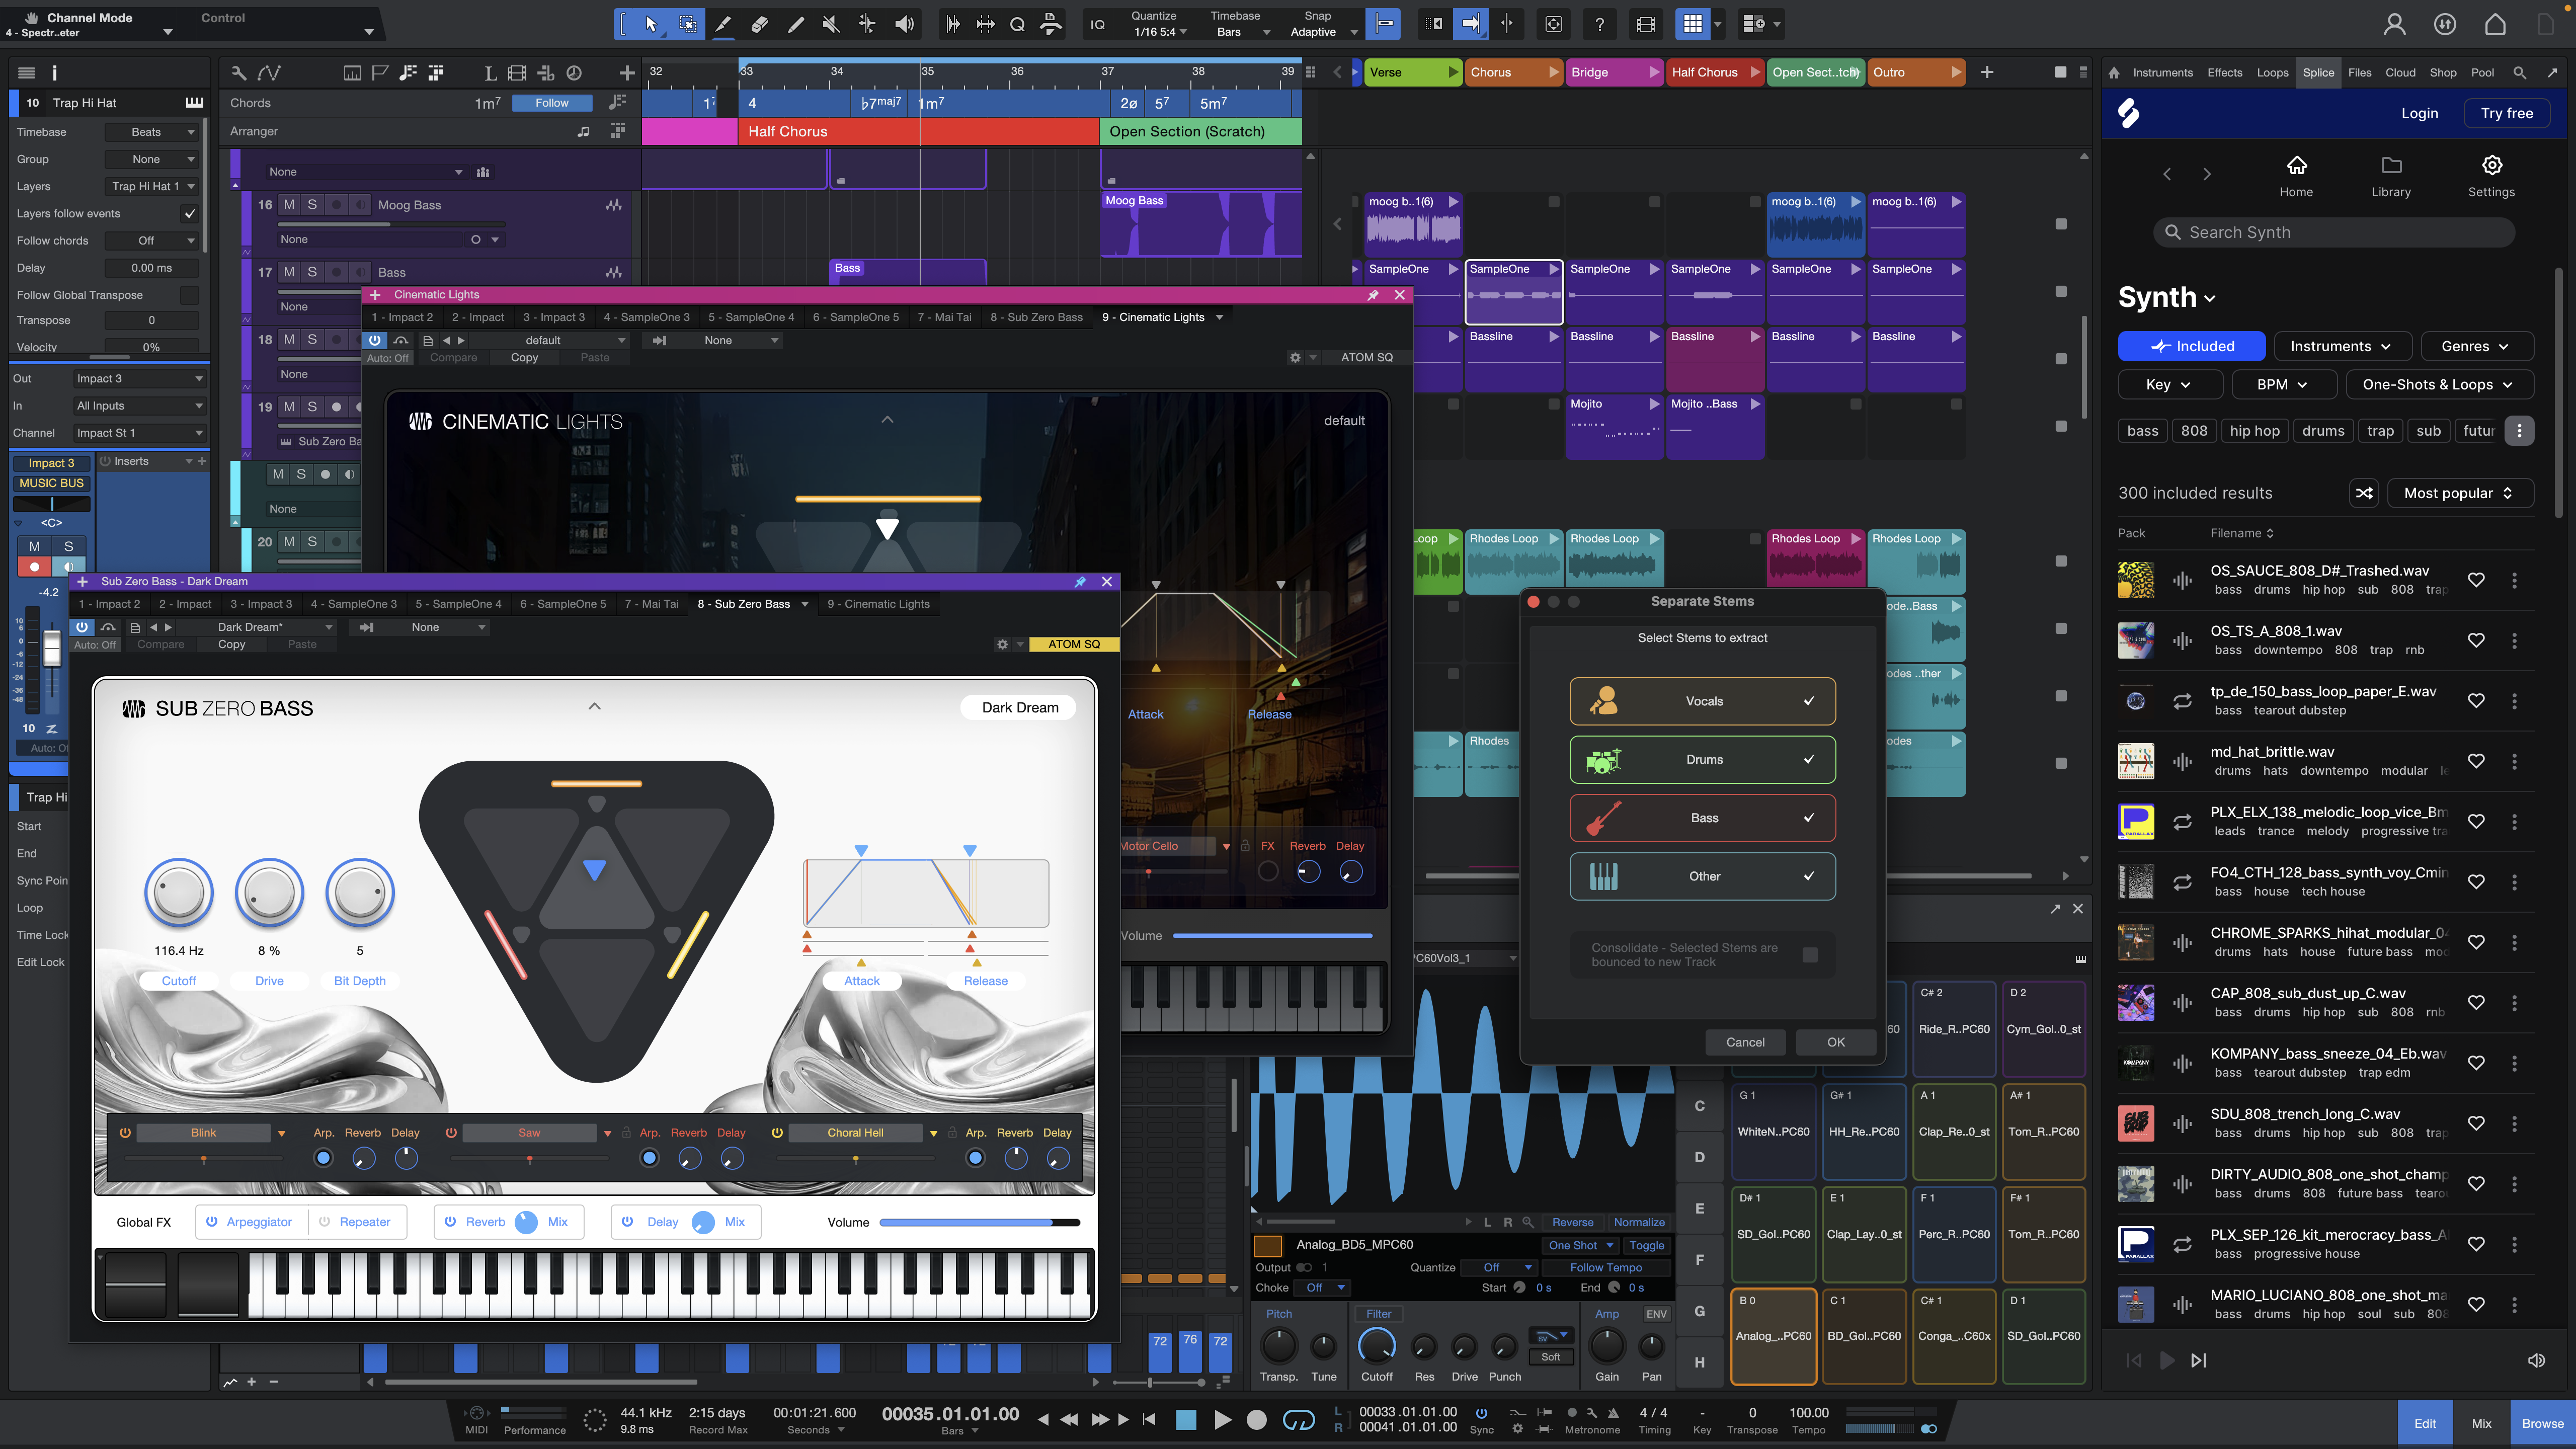Enable Follow Global Transpose checkbox
The height and width of the screenshot is (1449, 2576).
[189, 295]
